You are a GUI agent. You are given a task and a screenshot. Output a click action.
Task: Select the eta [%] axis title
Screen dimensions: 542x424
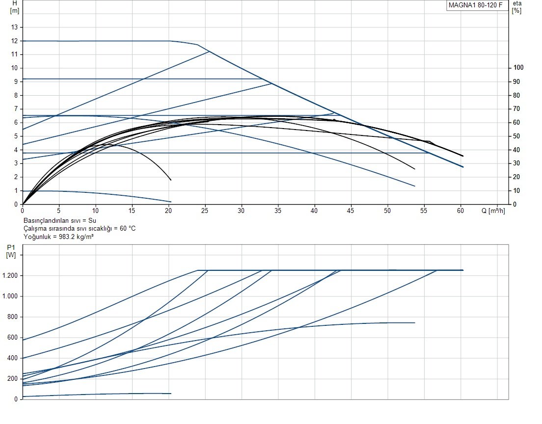517,7
